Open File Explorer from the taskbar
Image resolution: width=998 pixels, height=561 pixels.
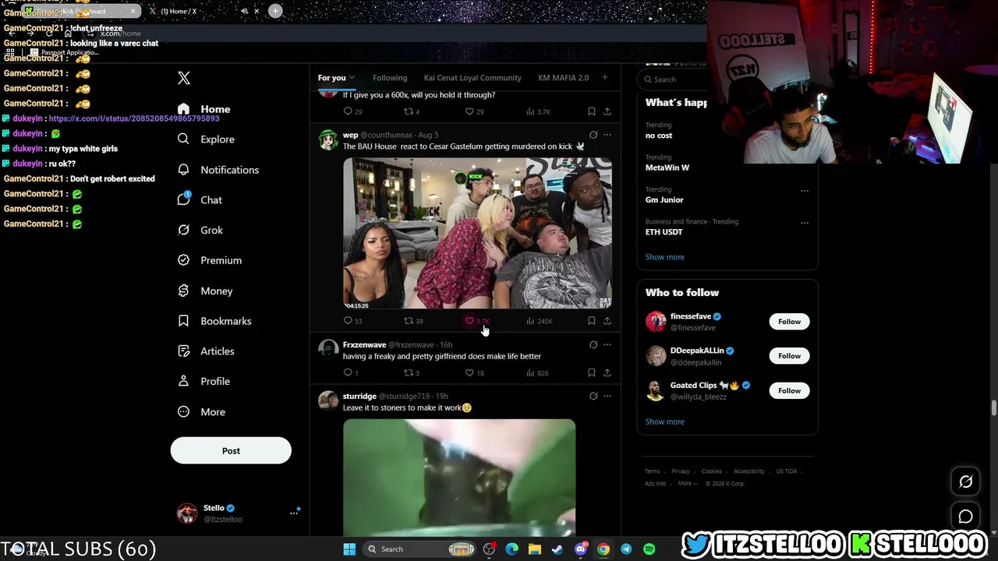[x=535, y=549]
